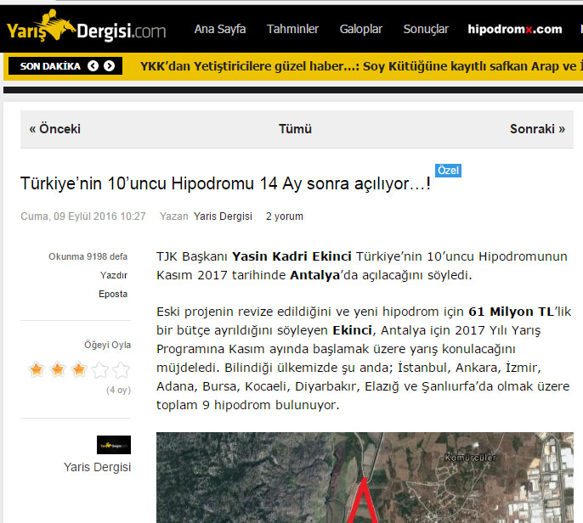Select bold text 61 Milyon TL
The image size is (583, 523).
(x=512, y=312)
